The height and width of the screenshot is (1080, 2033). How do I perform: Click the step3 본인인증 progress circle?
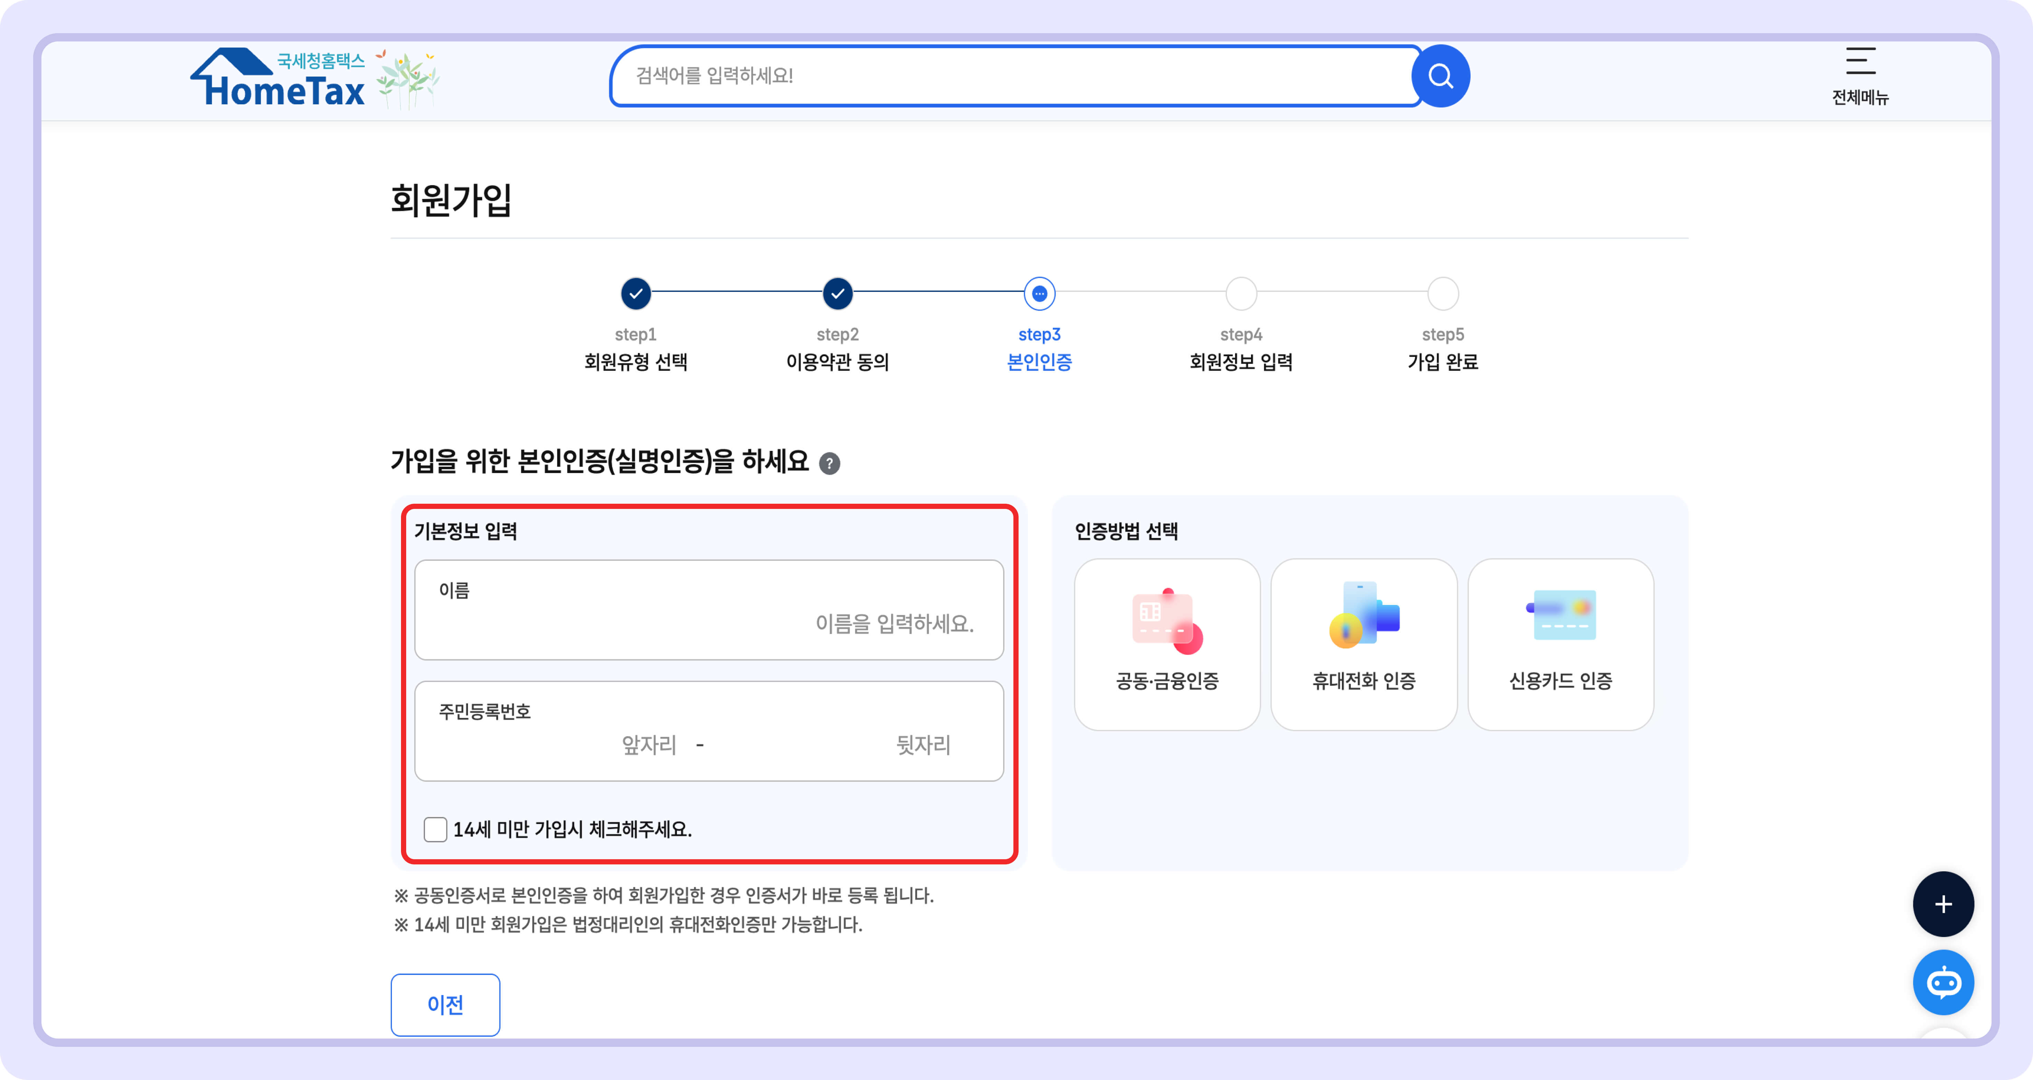pyautogui.click(x=1039, y=293)
